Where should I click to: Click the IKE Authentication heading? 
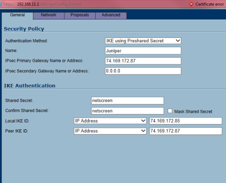pos(30,86)
